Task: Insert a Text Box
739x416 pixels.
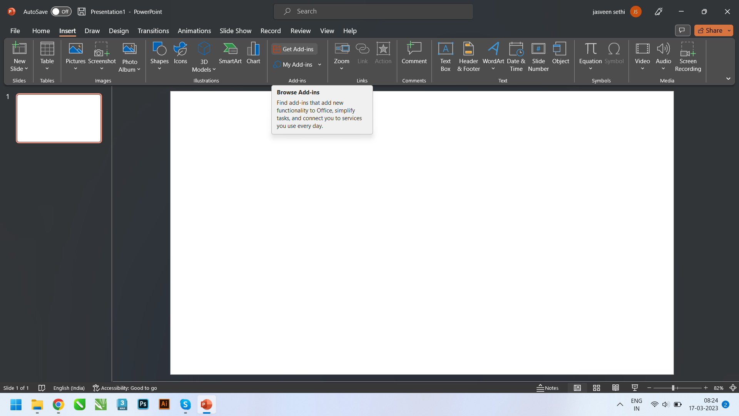Action: [445, 57]
